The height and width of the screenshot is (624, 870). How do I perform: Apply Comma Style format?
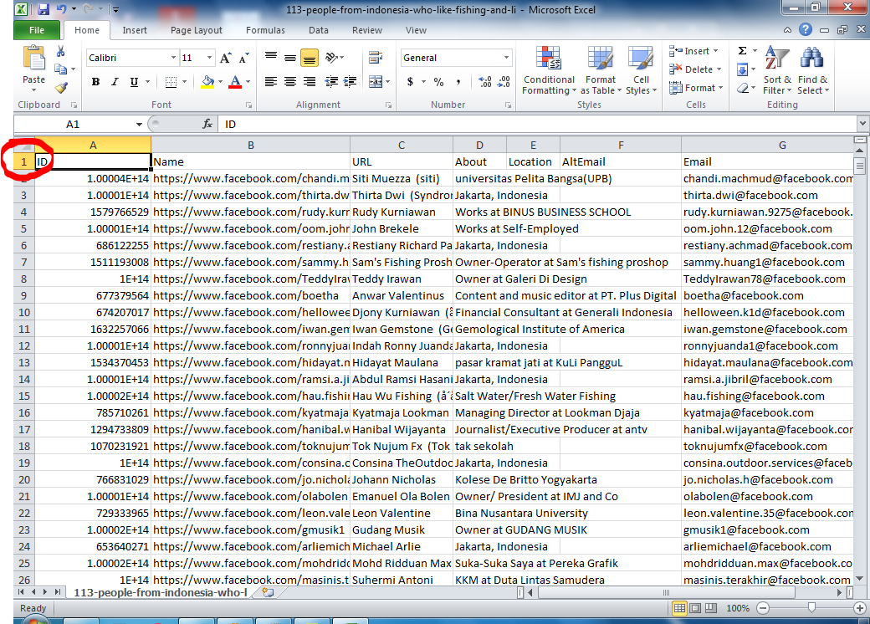tap(458, 81)
